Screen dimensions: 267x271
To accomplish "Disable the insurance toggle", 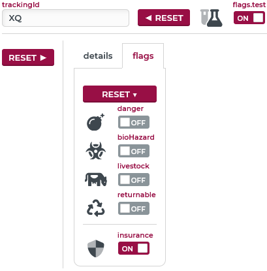I will coord(134,248).
